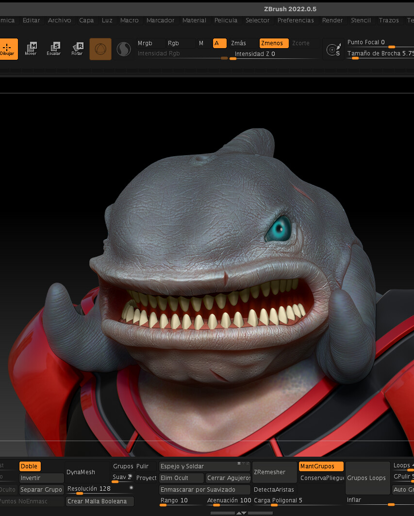Viewport: 414px width, 516px height.
Task: Open the Stencil menu
Action: point(361,20)
